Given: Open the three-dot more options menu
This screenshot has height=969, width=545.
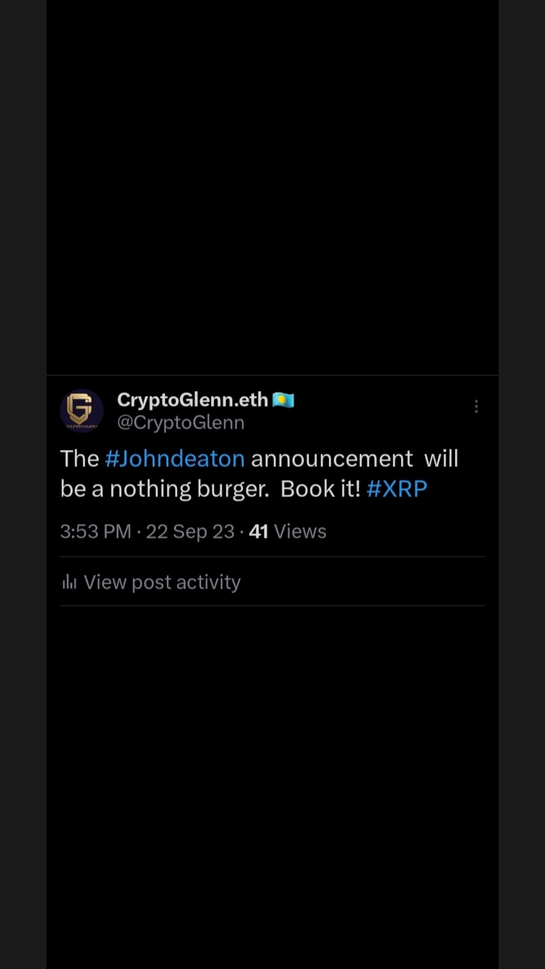Looking at the screenshot, I should 476,406.
